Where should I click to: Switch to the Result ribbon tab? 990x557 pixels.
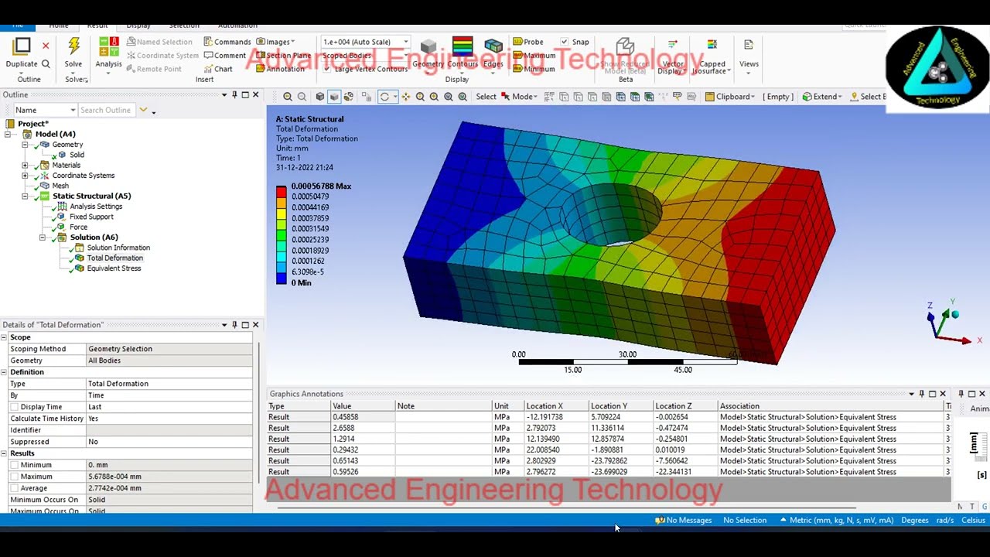coord(97,26)
